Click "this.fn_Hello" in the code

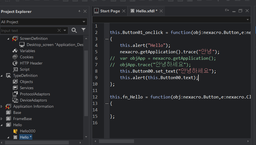[127, 97]
